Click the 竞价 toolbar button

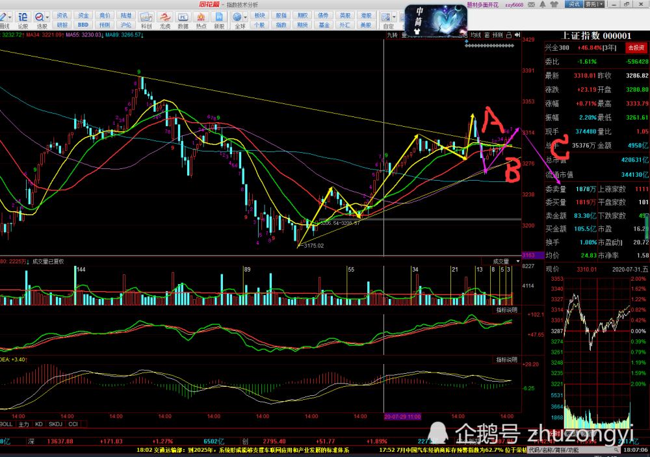tap(105, 16)
